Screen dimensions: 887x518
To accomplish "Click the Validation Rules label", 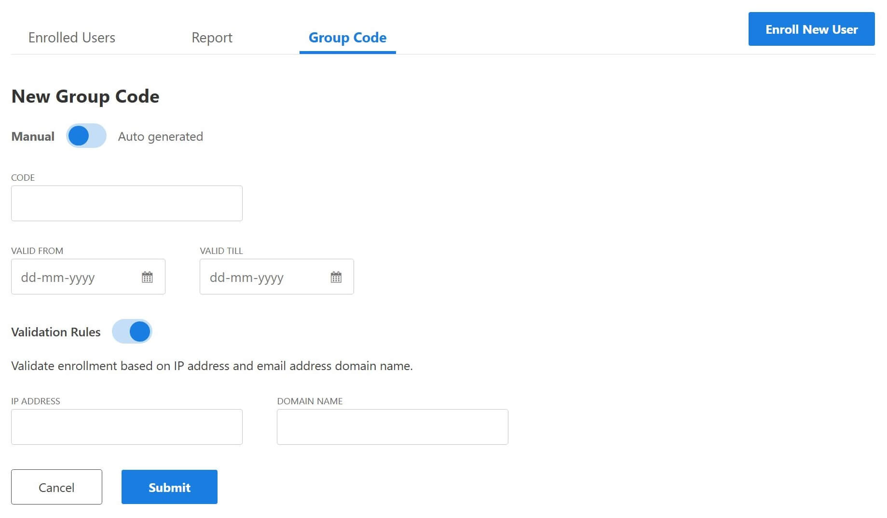I will [x=55, y=332].
